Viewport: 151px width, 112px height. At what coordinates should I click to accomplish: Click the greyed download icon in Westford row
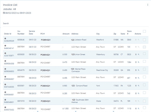[136, 40]
